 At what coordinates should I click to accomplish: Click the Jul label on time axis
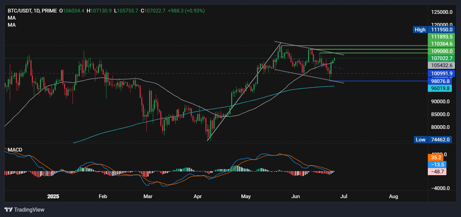344,196
